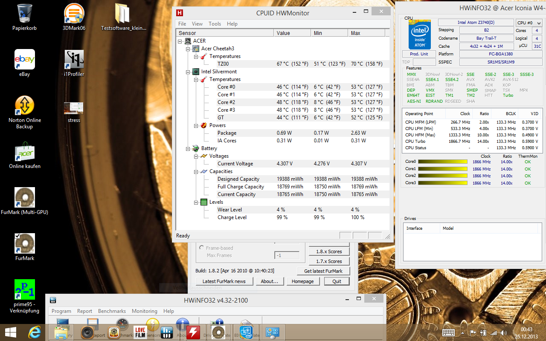Click the Latest FurMark news button
546x341 pixels.
click(224, 281)
